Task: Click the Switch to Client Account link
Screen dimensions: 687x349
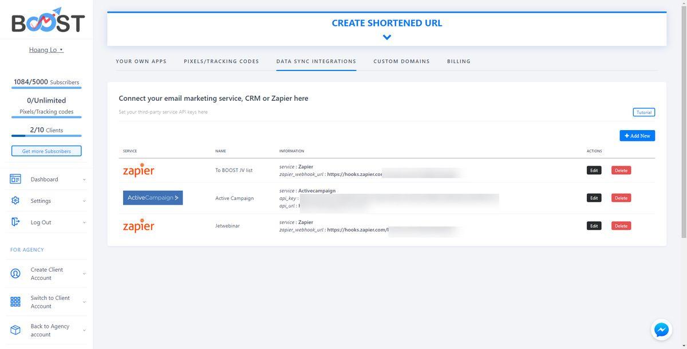Action: (x=50, y=302)
